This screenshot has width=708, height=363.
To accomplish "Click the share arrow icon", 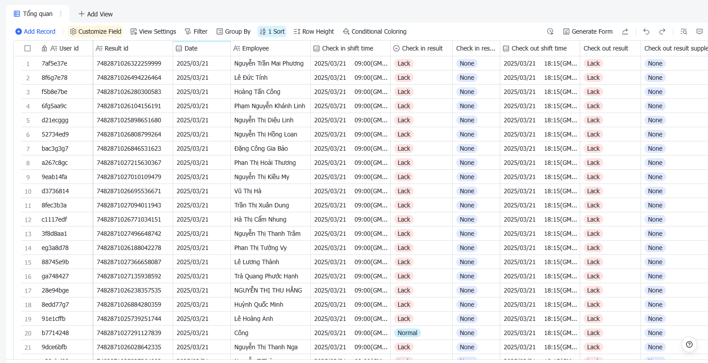I will coord(625,31).
